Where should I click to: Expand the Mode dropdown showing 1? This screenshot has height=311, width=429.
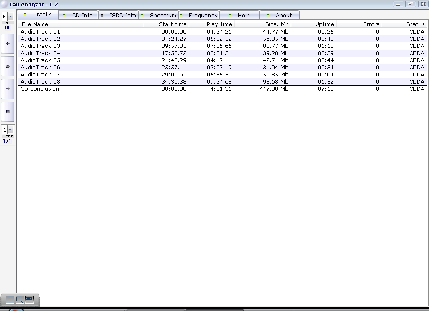(10, 130)
